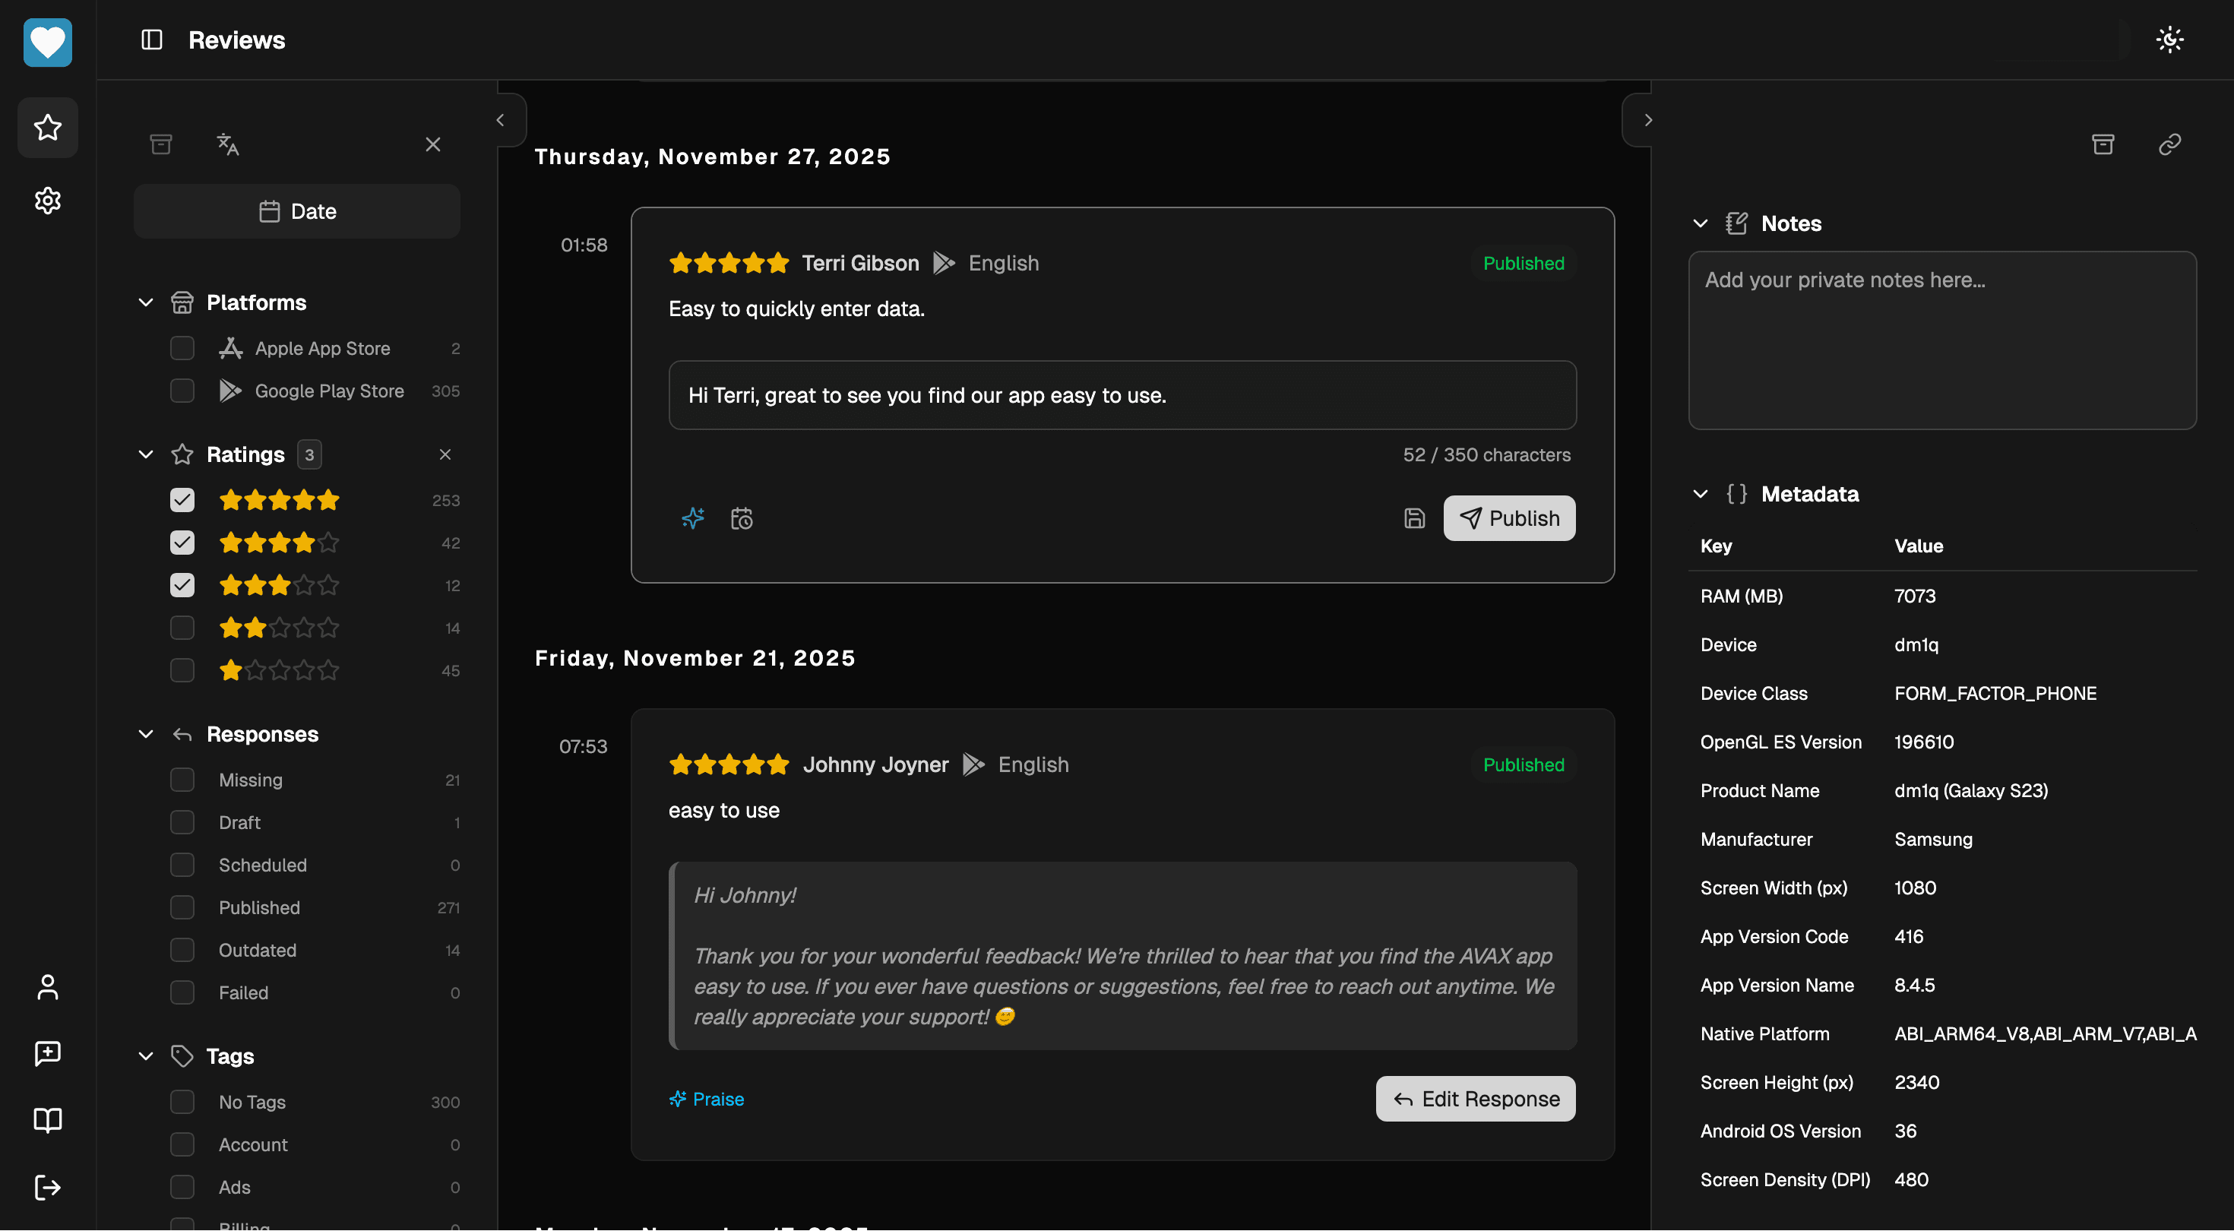Select the Praise tag under Johnny's review
This screenshot has height=1231, width=2234.
click(x=707, y=1098)
